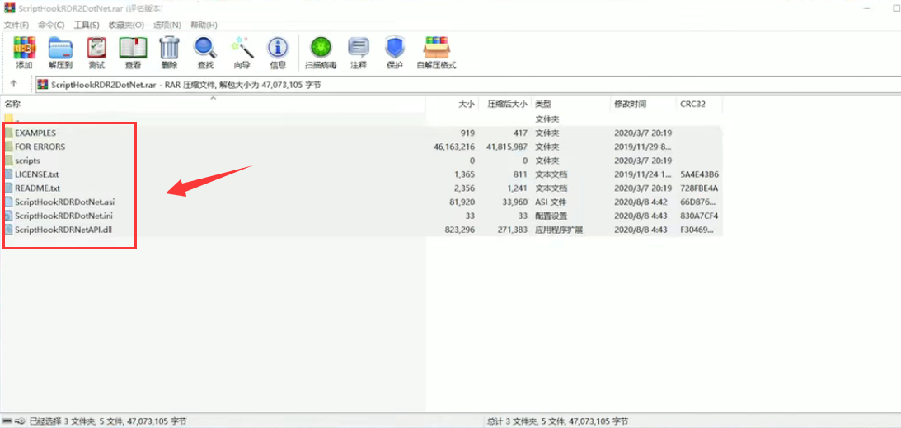This screenshot has width=901, height=428.
Task: Open the 命令(C) menu
Action: [51, 26]
